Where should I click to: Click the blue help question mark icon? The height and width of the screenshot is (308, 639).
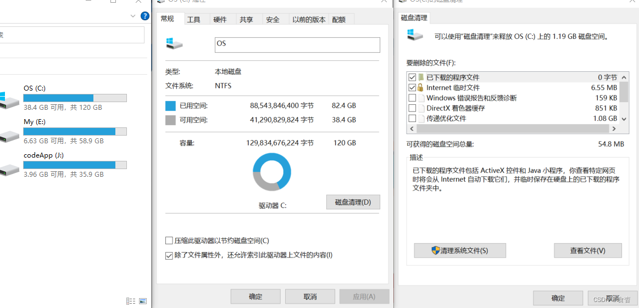pyautogui.click(x=145, y=16)
